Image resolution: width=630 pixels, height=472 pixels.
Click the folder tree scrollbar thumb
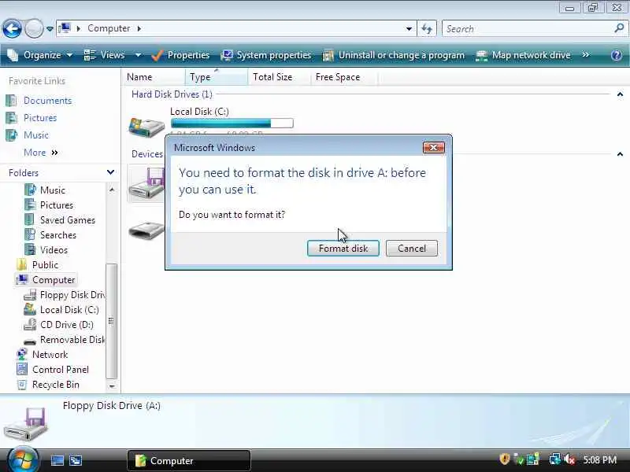coord(112,321)
